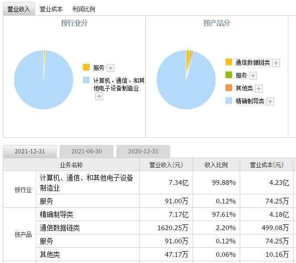
Task: Click the 按产品分 chart title
Action: [x=217, y=23]
